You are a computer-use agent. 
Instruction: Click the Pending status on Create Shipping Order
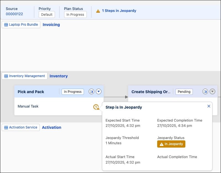[x=184, y=92]
